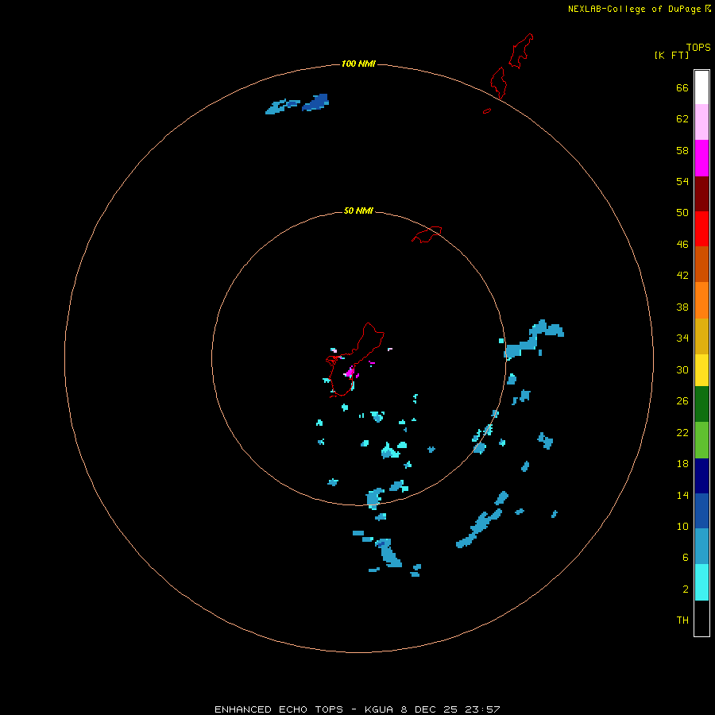Click the legend value 58
Image resolution: width=715 pixels, height=715 pixels.
682,150
